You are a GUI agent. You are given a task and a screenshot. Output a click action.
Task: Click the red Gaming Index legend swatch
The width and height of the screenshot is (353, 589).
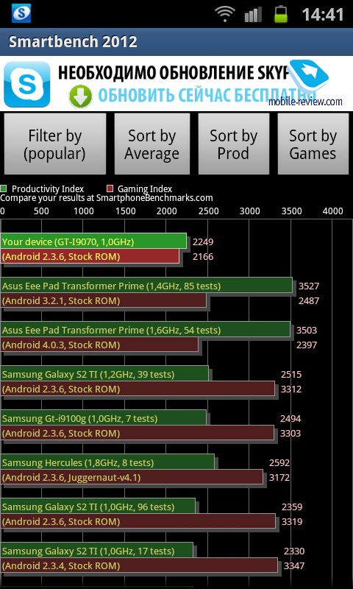(110, 188)
